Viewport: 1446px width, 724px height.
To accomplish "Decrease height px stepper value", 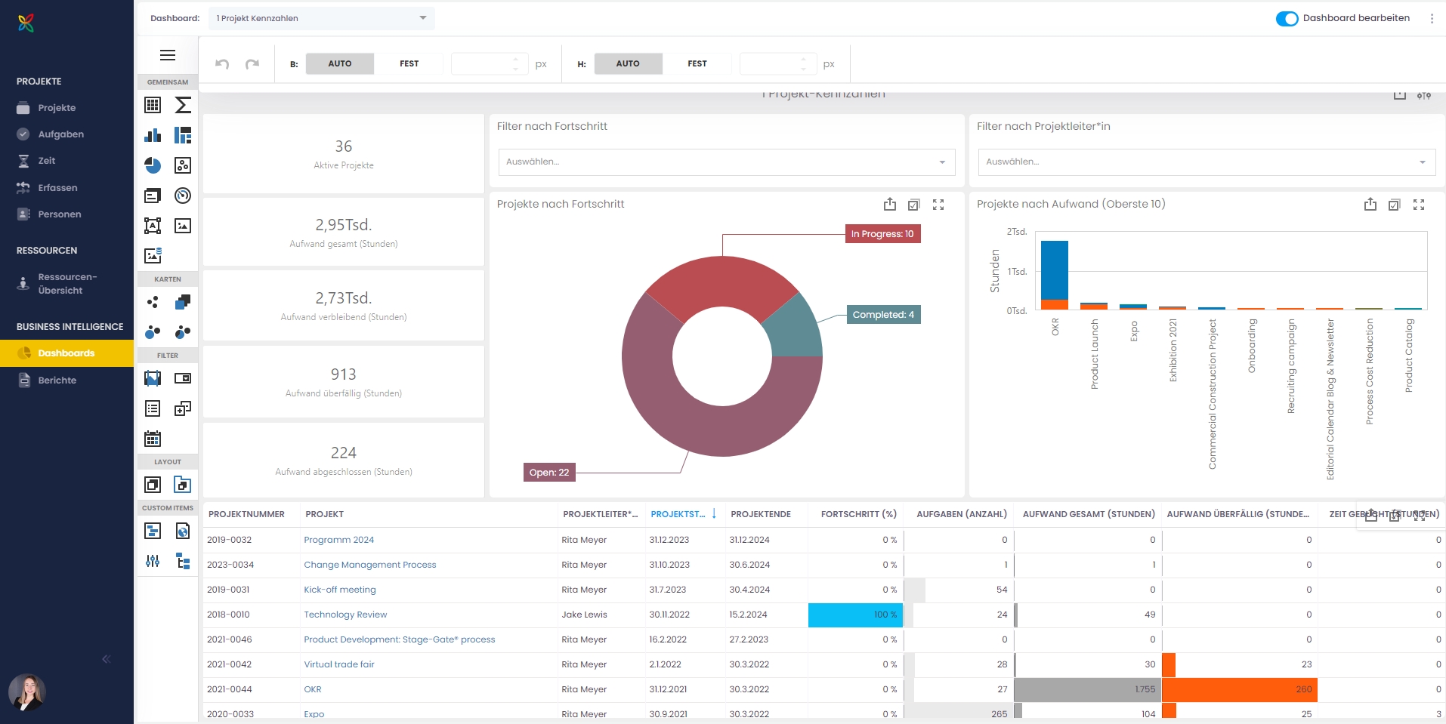I will click(x=804, y=69).
